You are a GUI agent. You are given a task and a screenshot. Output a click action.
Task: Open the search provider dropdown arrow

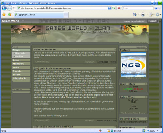coord(159,8)
